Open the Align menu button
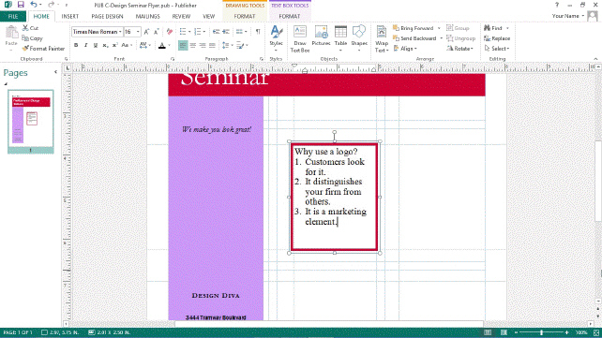 pyautogui.click(x=405, y=49)
